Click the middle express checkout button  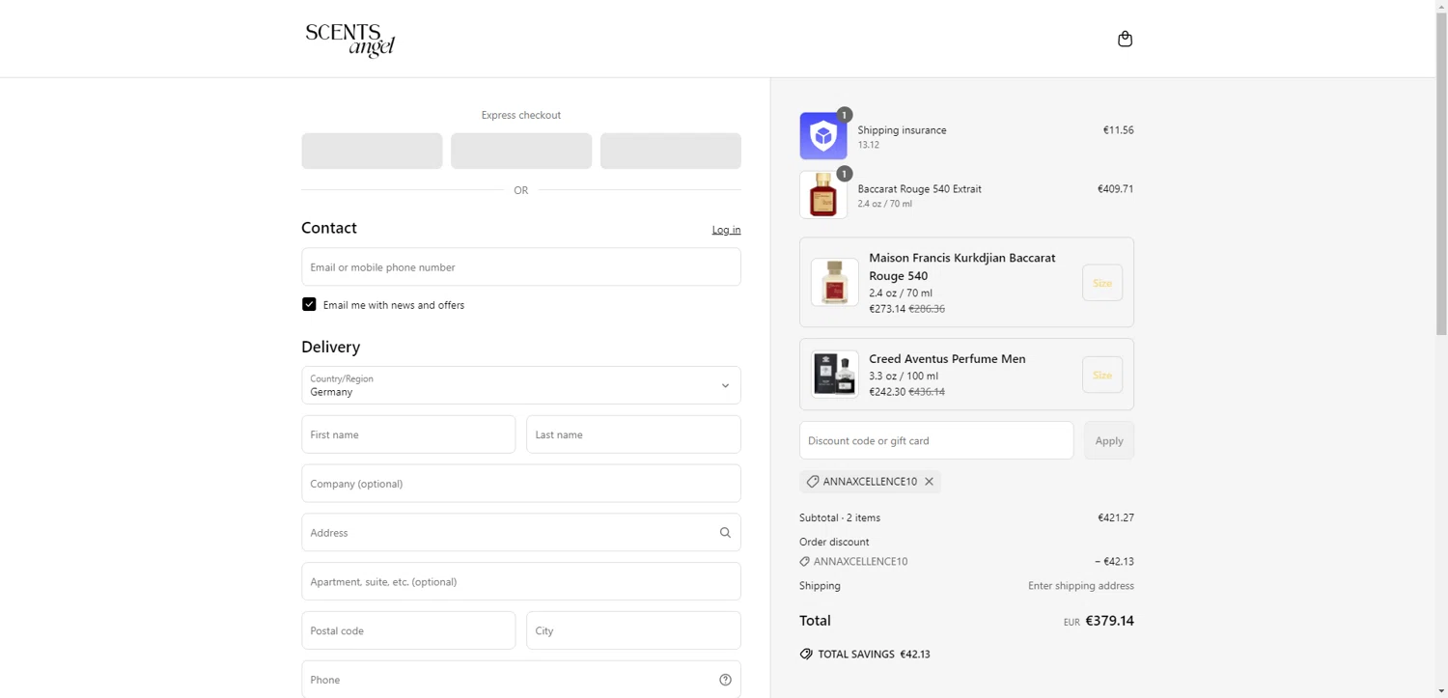pyautogui.click(x=521, y=151)
